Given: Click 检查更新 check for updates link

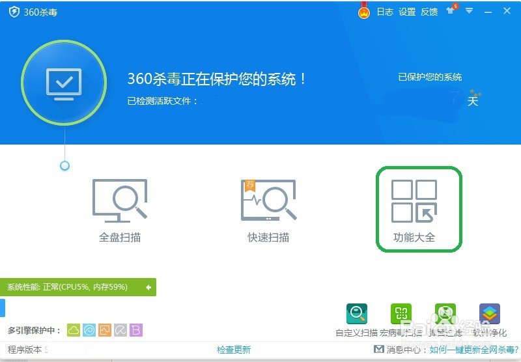Looking at the screenshot, I should click(x=234, y=350).
